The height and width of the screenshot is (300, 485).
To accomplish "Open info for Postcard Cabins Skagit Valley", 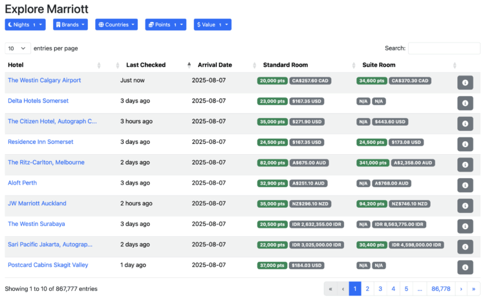I will click(x=466, y=267).
